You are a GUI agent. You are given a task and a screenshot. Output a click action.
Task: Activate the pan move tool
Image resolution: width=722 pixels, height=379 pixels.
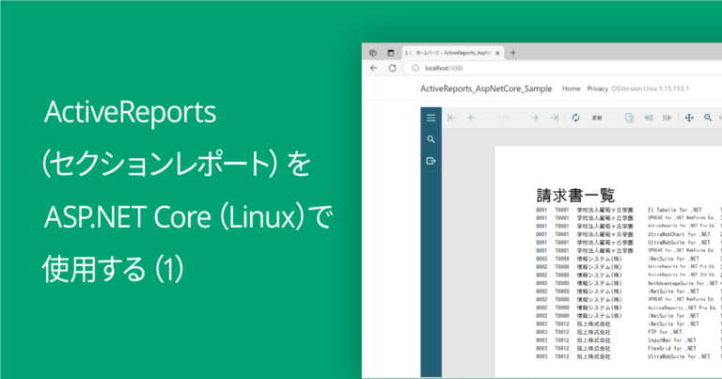(689, 118)
